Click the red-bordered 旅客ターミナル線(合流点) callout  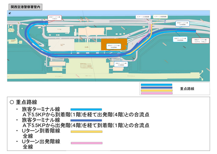tap(55, 18)
